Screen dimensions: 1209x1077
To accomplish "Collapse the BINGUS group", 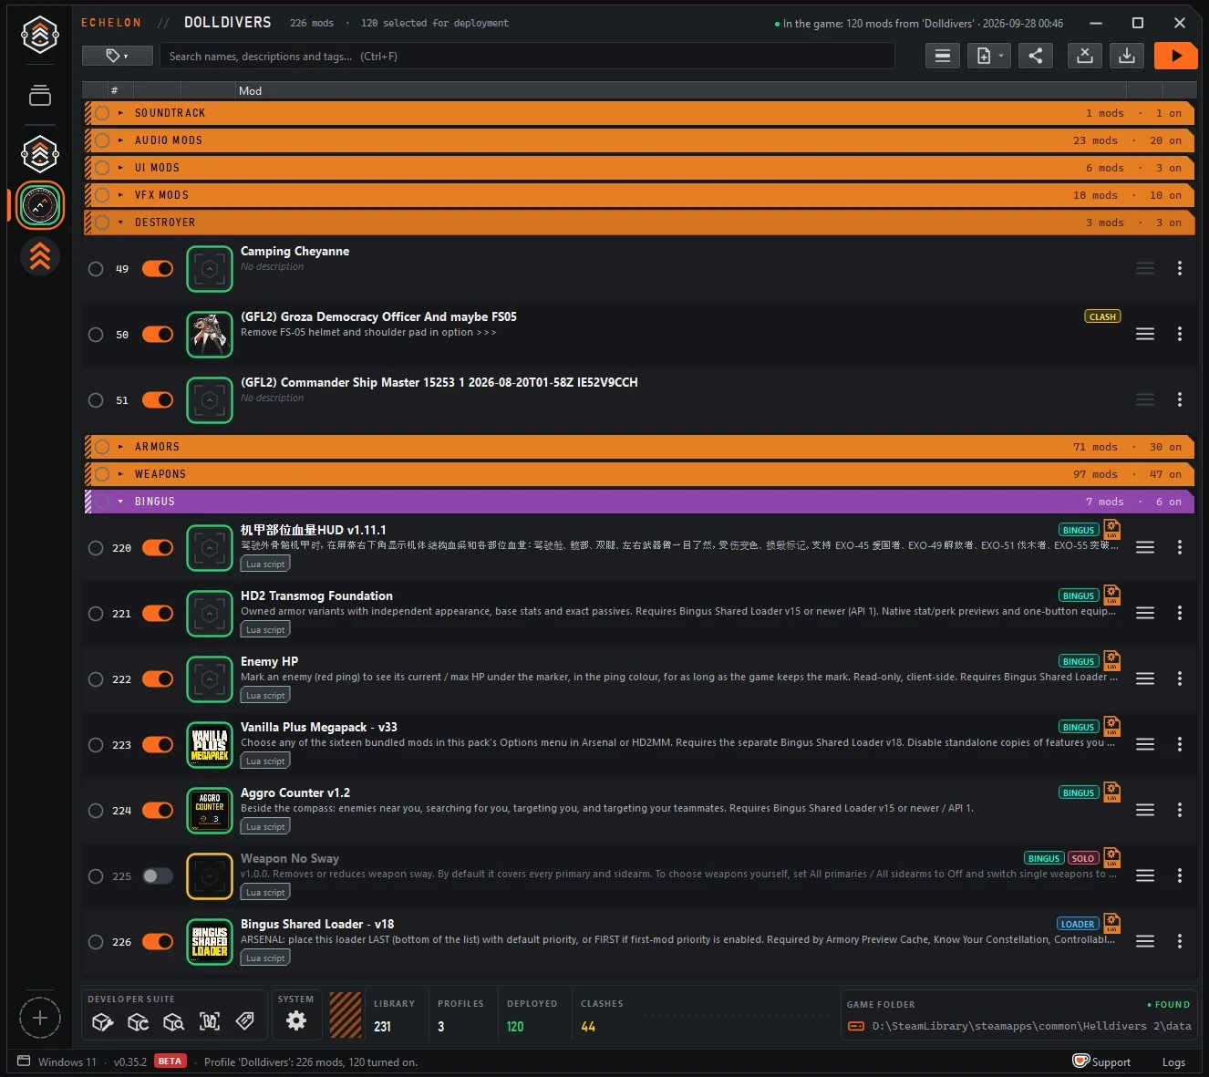I will tap(120, 502).
